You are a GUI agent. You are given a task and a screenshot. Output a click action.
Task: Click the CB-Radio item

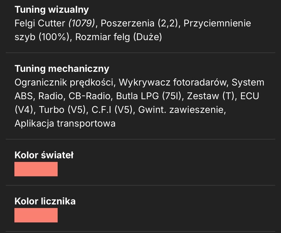click(x=89, y=96)
